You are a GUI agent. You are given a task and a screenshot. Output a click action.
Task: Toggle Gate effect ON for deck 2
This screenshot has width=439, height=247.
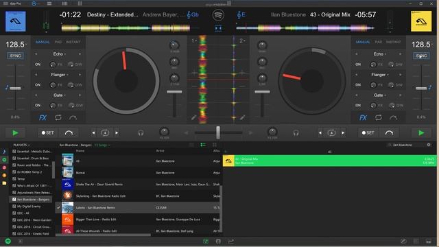[x=358, y=105]
